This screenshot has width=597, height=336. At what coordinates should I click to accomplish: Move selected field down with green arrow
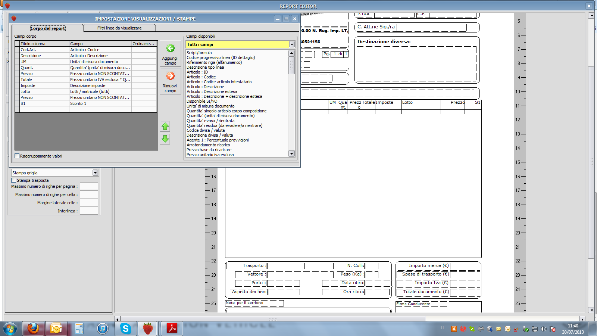pyautogui.click(x=165, y=139)
